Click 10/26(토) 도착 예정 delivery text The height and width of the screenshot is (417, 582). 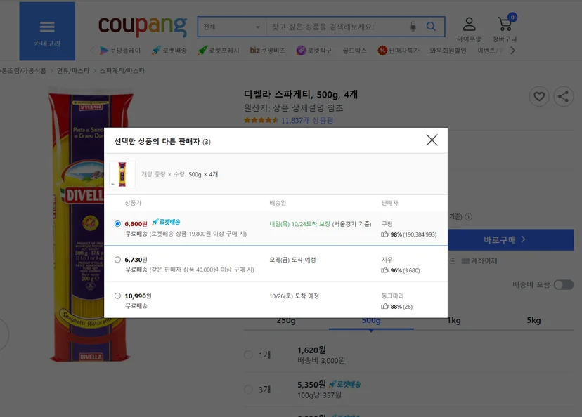pos(295,296)
